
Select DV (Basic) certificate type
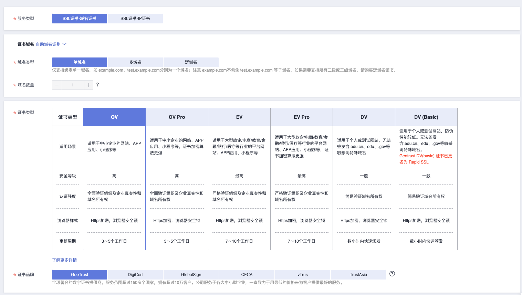coord(426,117)
